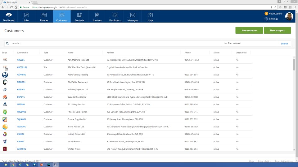
Task: Click the Square Supplies Ltd logo
Action: point(5,119)
